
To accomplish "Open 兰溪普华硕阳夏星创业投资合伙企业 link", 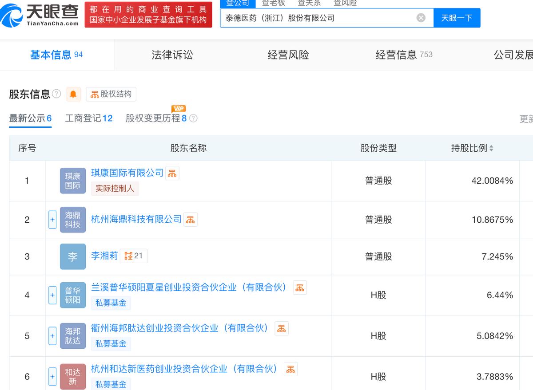I will pos(191,287).
